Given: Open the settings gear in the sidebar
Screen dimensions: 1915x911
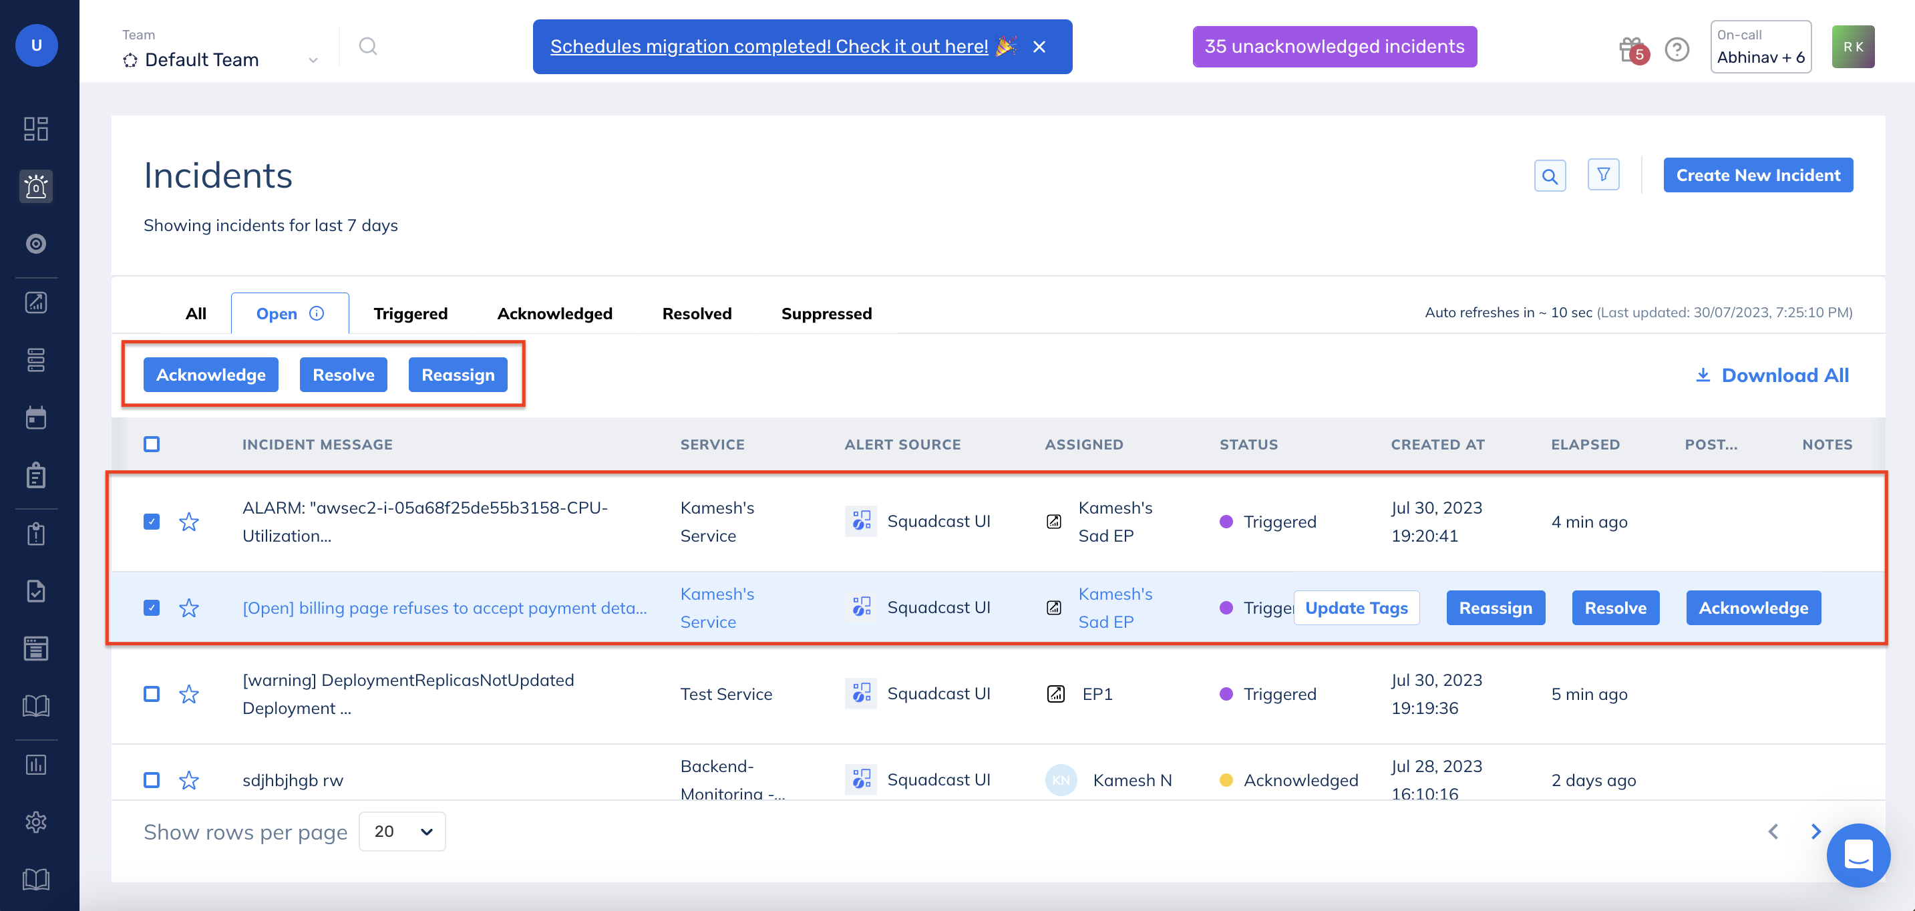Looking at the screenshot, I should coord(35,822).
